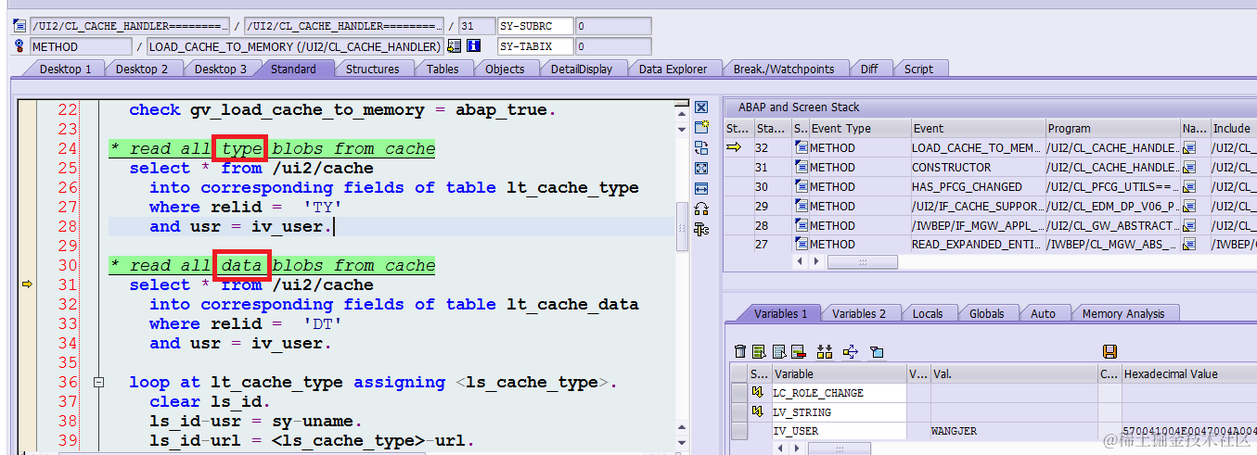Click the navigation icon in stack row 29
Screen dimensions: 1257x455
1189,206
